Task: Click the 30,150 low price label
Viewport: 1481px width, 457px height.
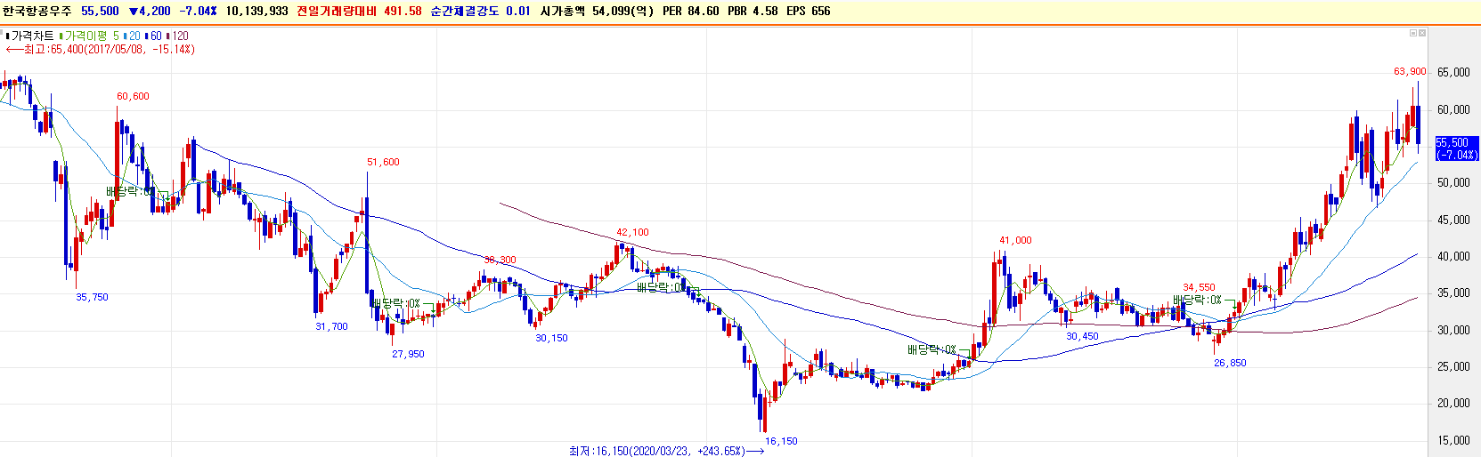Action: 551,338
